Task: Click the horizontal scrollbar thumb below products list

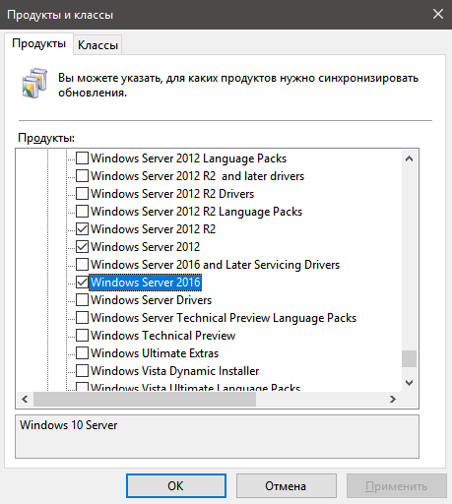Action: (145, 399)
